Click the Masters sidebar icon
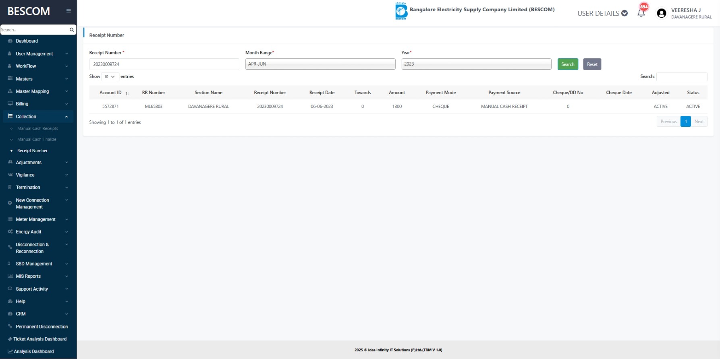Image resolution: width=720 pixels, height=359 pixels. pos(10,79)
